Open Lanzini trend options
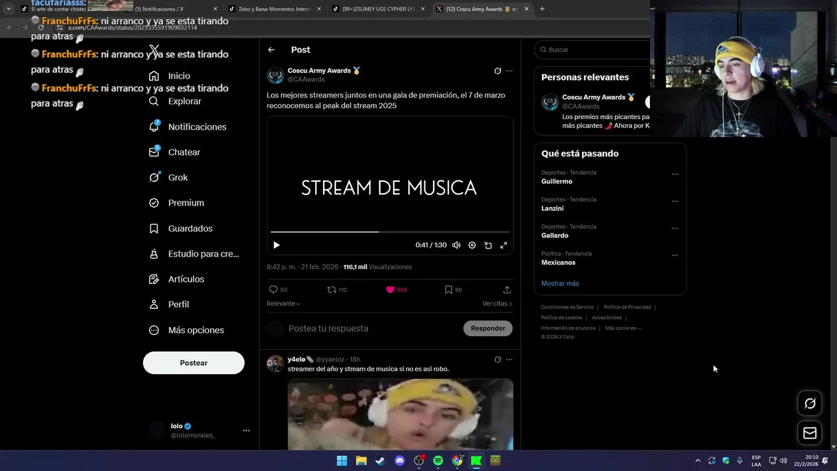This screenshot has width=837, height=471. pyautogui.click(x=675, y=201)
